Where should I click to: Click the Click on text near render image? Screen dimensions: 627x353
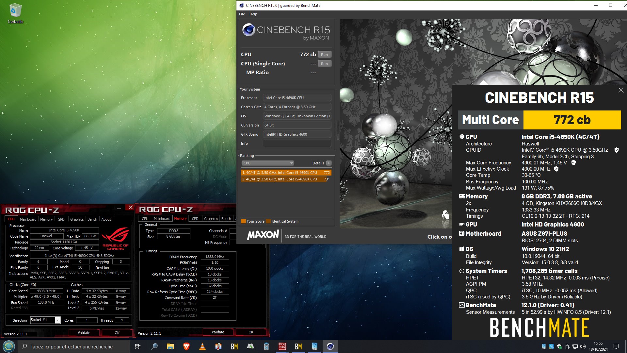(x=439, y=237)
